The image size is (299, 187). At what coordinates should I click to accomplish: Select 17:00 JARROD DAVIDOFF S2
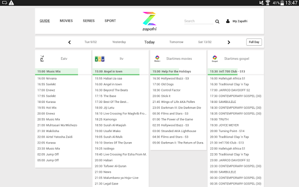coord(230,90)
